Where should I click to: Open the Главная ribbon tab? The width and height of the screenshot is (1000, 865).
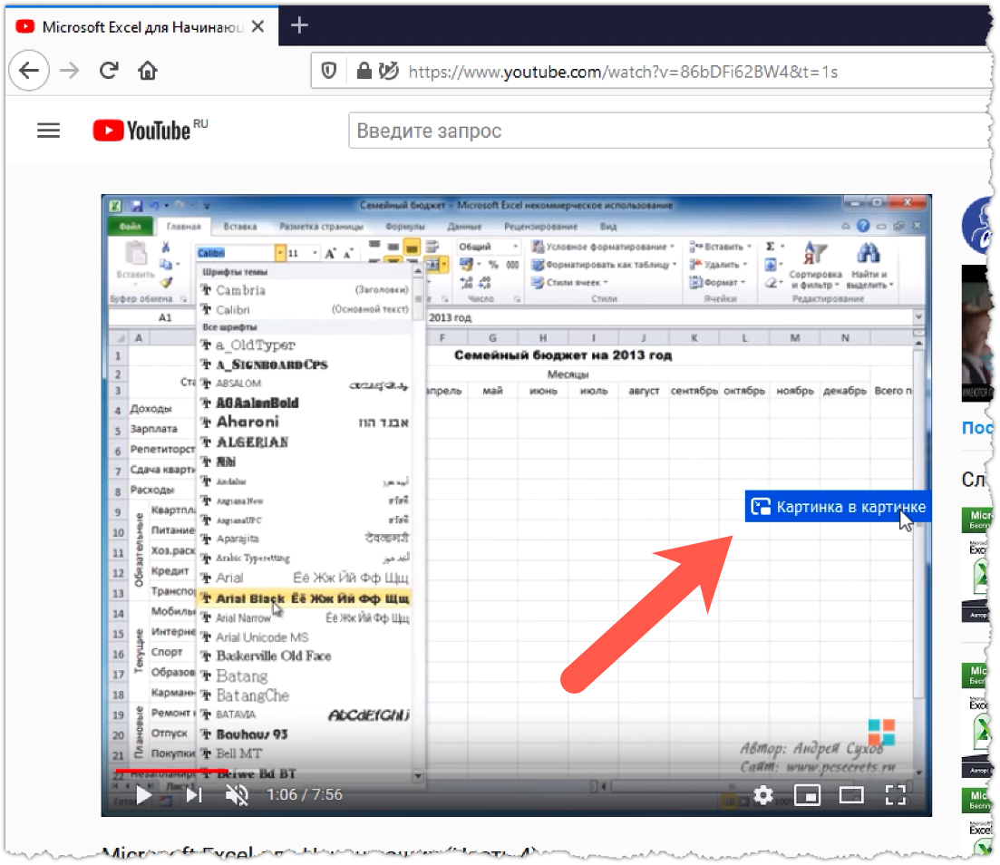coord(183,227)
